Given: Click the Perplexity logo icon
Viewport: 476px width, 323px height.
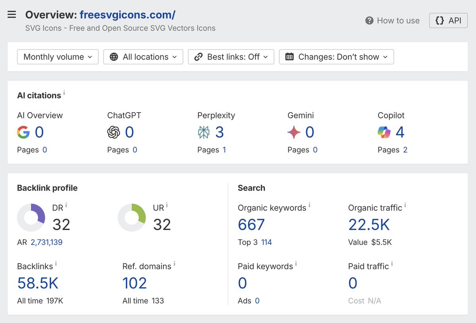Looking at the screenshot, I should (204, 132).
